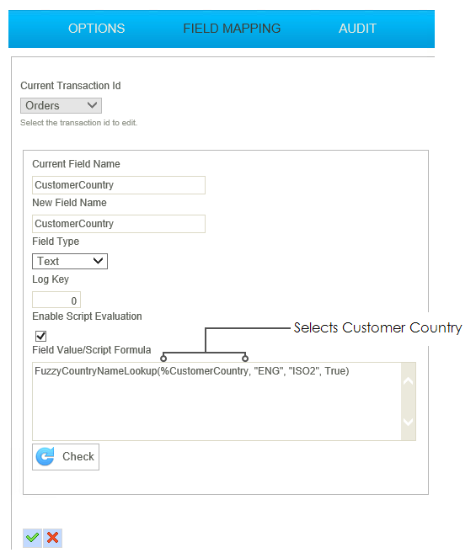
Task: Click the Current Field Name input box
Action: 119,185
